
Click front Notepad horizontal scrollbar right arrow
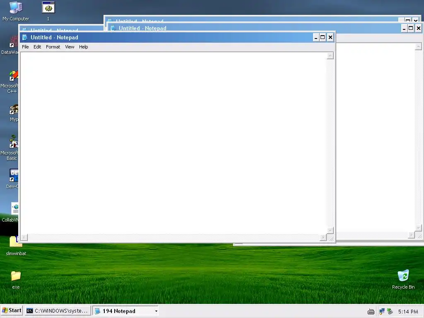point(323,237)
